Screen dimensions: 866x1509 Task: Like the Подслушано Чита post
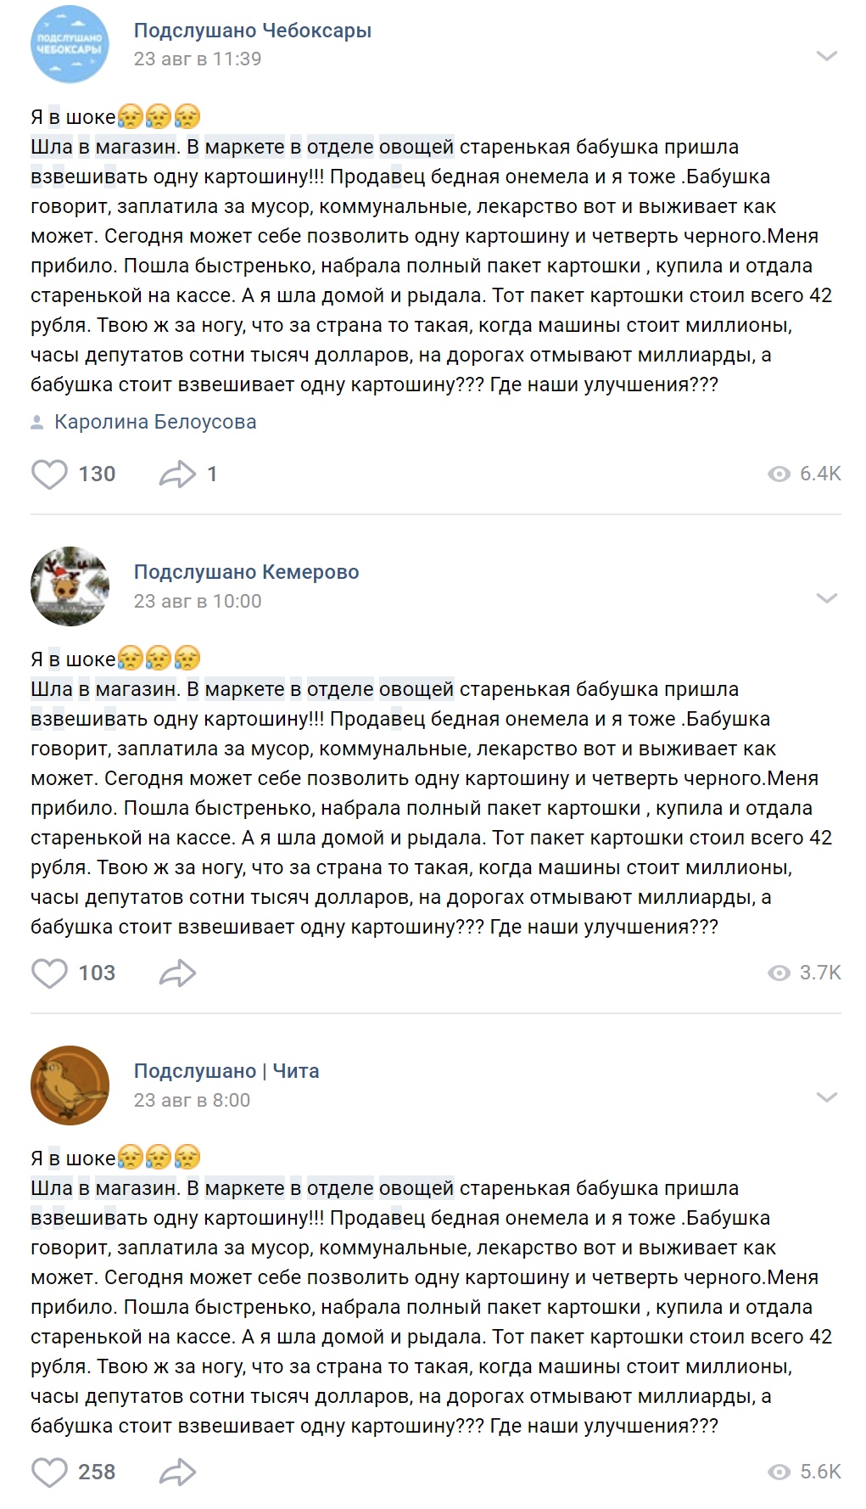pyautogui.click(x=49, y=1473)
